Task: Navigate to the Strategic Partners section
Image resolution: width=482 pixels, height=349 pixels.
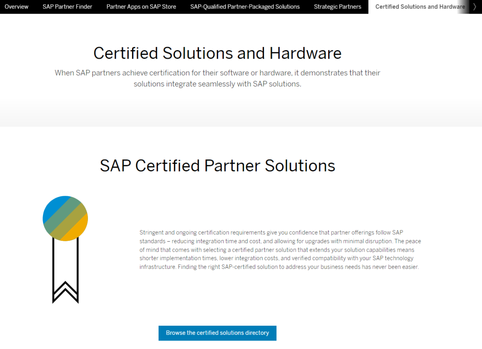Action: coord(337,6)
